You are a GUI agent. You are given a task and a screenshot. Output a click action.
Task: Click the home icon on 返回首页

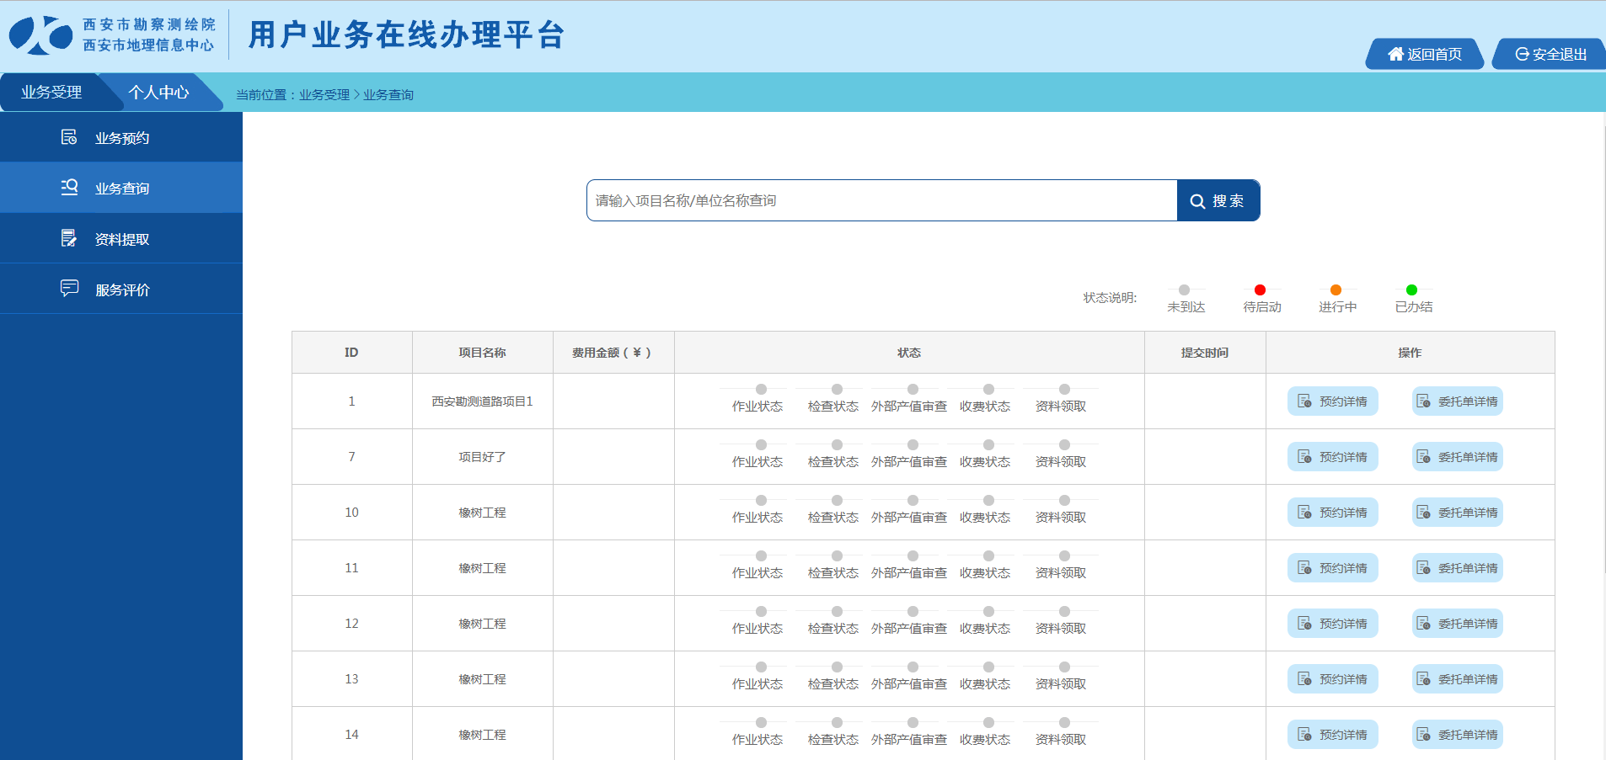(1396, 54)
